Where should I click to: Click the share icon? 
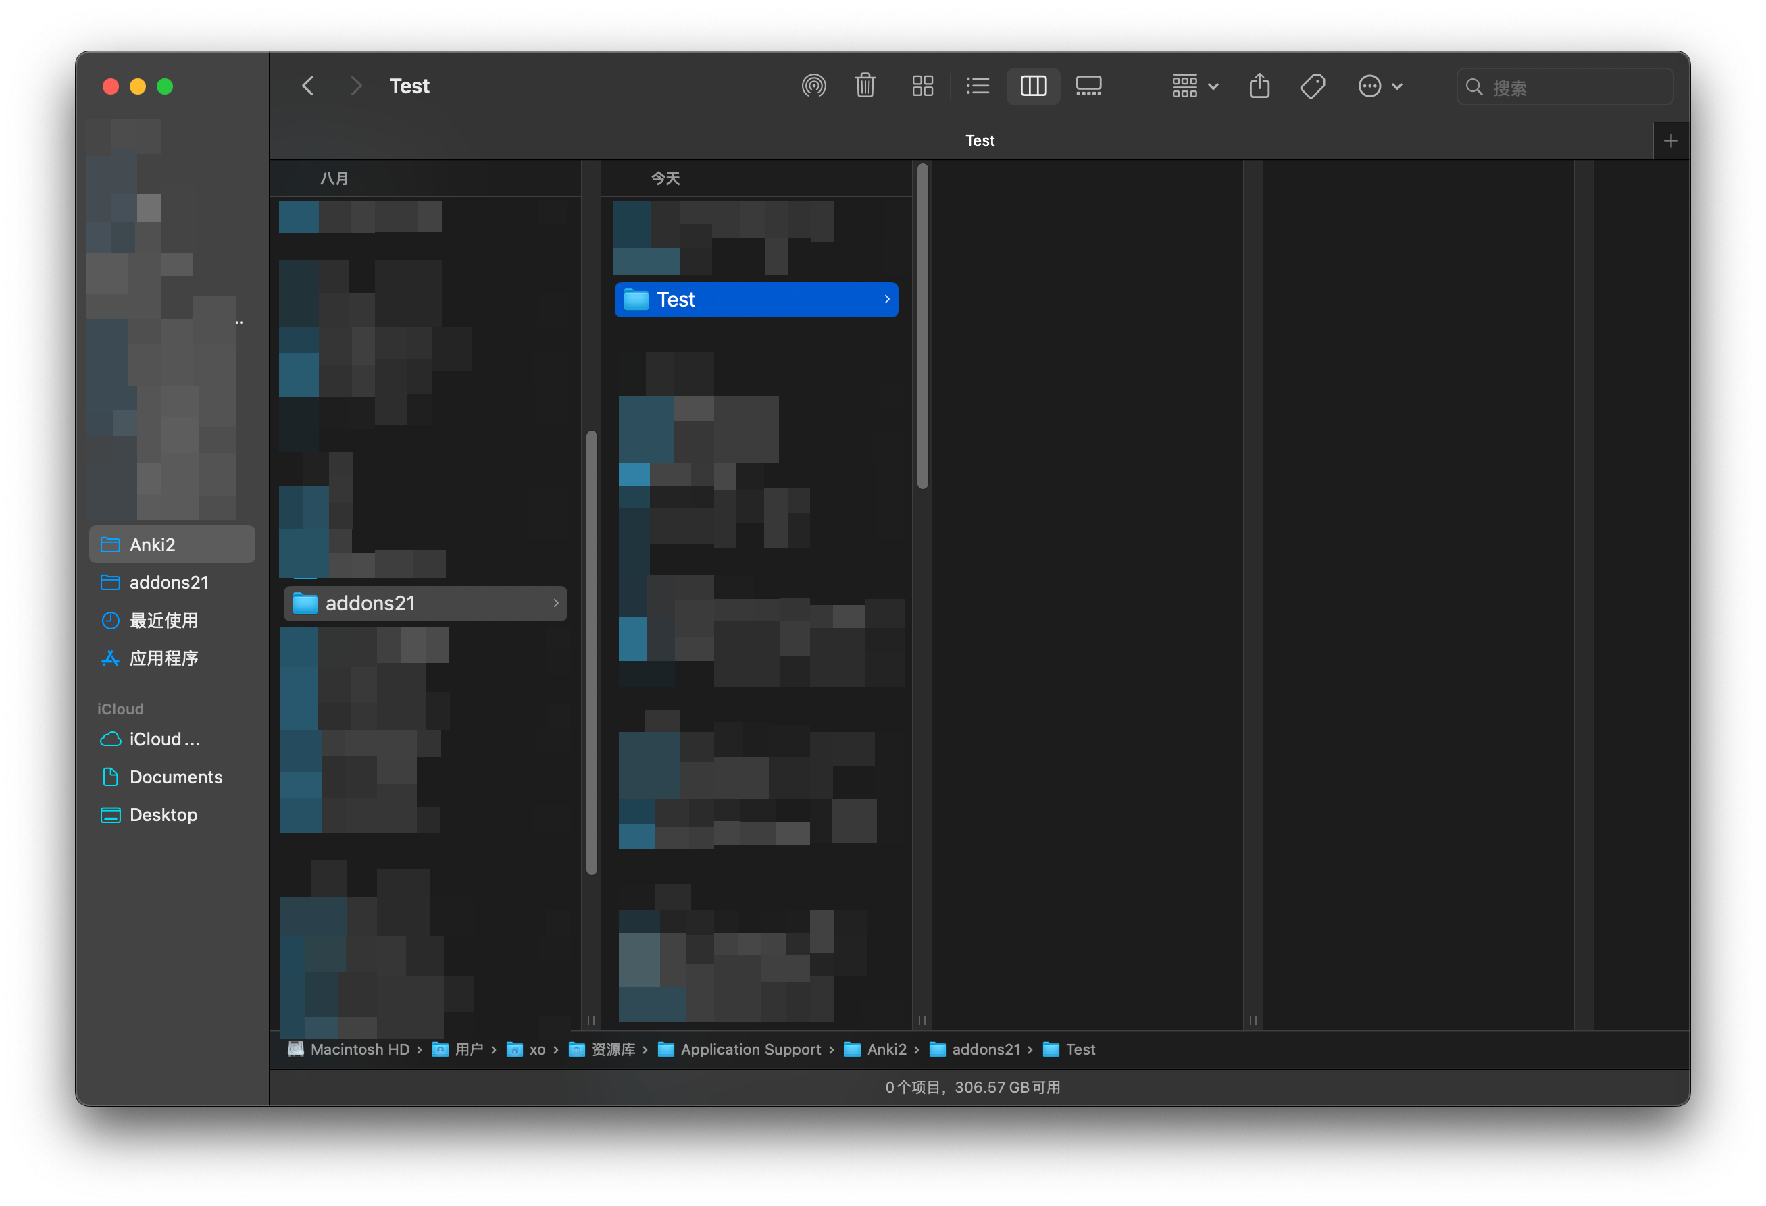1259,86
